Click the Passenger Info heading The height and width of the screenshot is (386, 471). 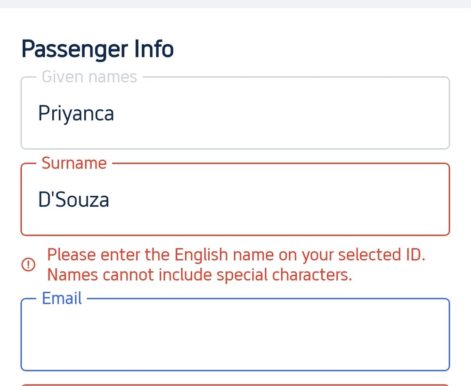coord(98,48)
